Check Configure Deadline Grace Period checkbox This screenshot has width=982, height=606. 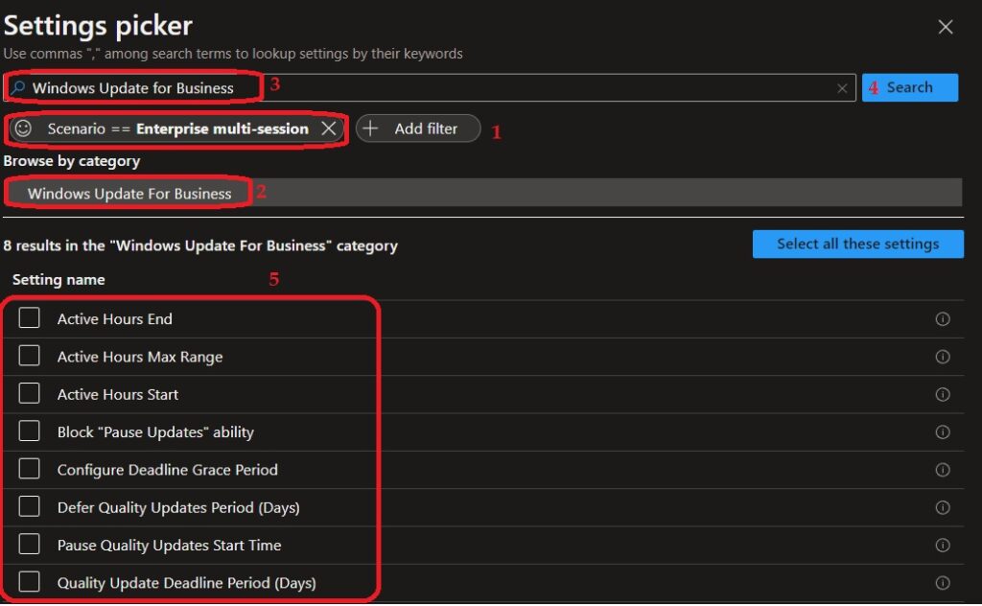click(x=29, y=468)
